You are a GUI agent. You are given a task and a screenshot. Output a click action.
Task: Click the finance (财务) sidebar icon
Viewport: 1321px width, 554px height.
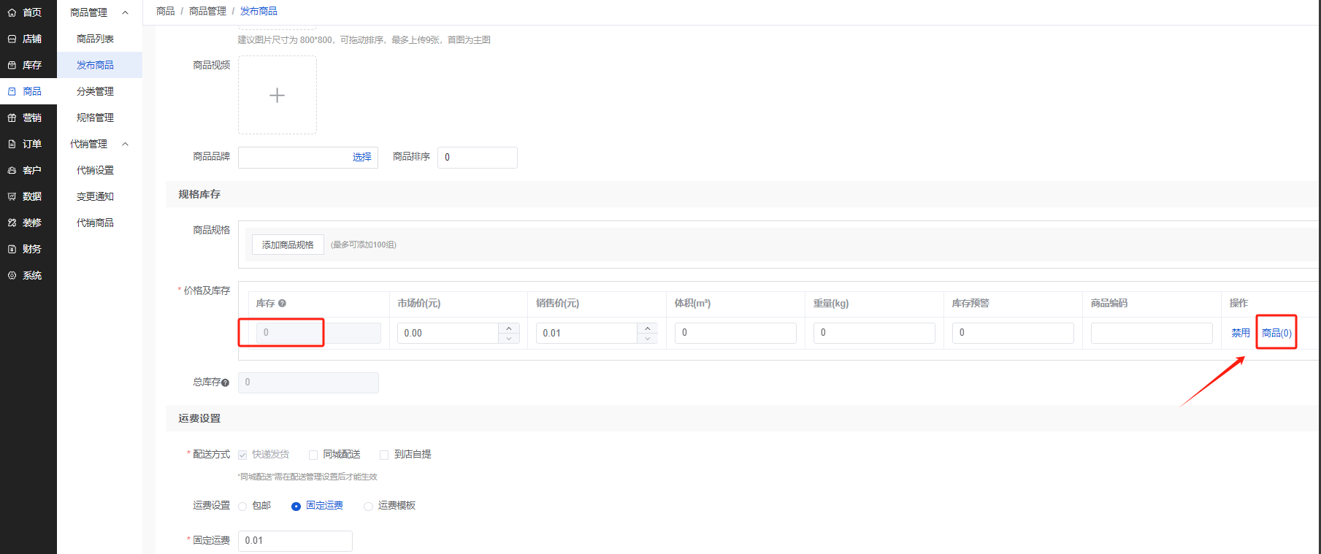coord(12,249)
